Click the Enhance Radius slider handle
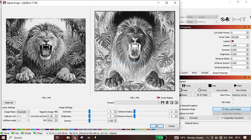Image resolution: width=251 pixels, height=140 pixels. pos(135,111)
